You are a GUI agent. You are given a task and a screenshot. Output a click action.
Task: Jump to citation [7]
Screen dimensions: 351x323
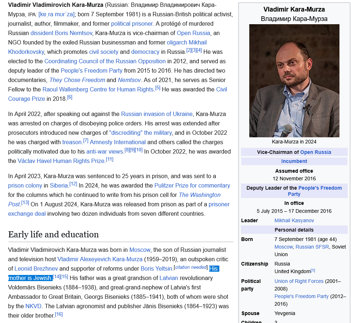[x=86, y=141]
